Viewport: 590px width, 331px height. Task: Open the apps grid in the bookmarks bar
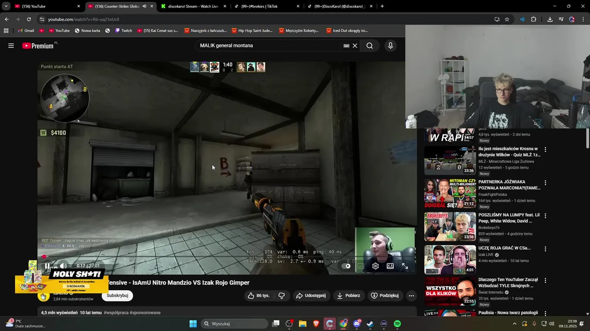(6, 31)
